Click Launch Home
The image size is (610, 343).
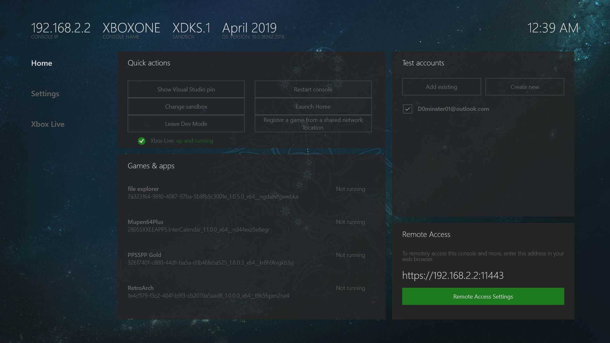pos(313,106)
